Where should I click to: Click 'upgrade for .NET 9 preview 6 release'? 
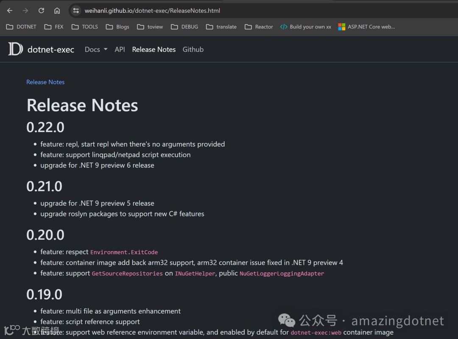pyautogui.click(x=97, y=165)
